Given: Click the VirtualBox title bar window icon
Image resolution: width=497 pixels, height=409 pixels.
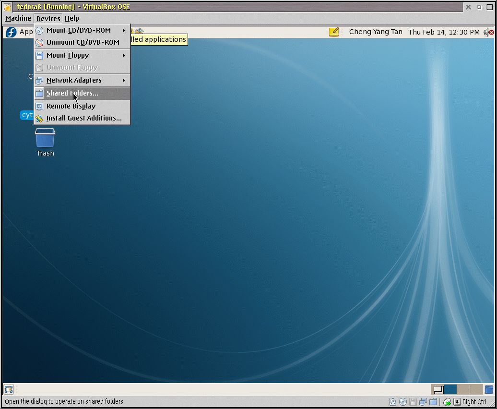Looking at the screenshot, I should coord(7,7).
